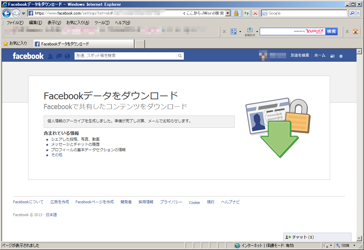Click the vertical scrollbar up arrow

(x=359, y=51)
